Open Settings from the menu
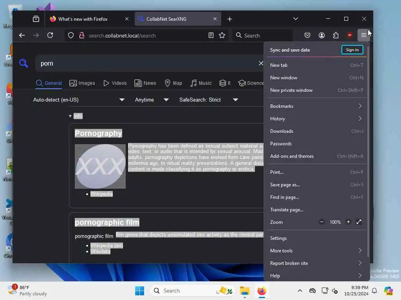This screenshot has width=401, height=300. point(316,238)
